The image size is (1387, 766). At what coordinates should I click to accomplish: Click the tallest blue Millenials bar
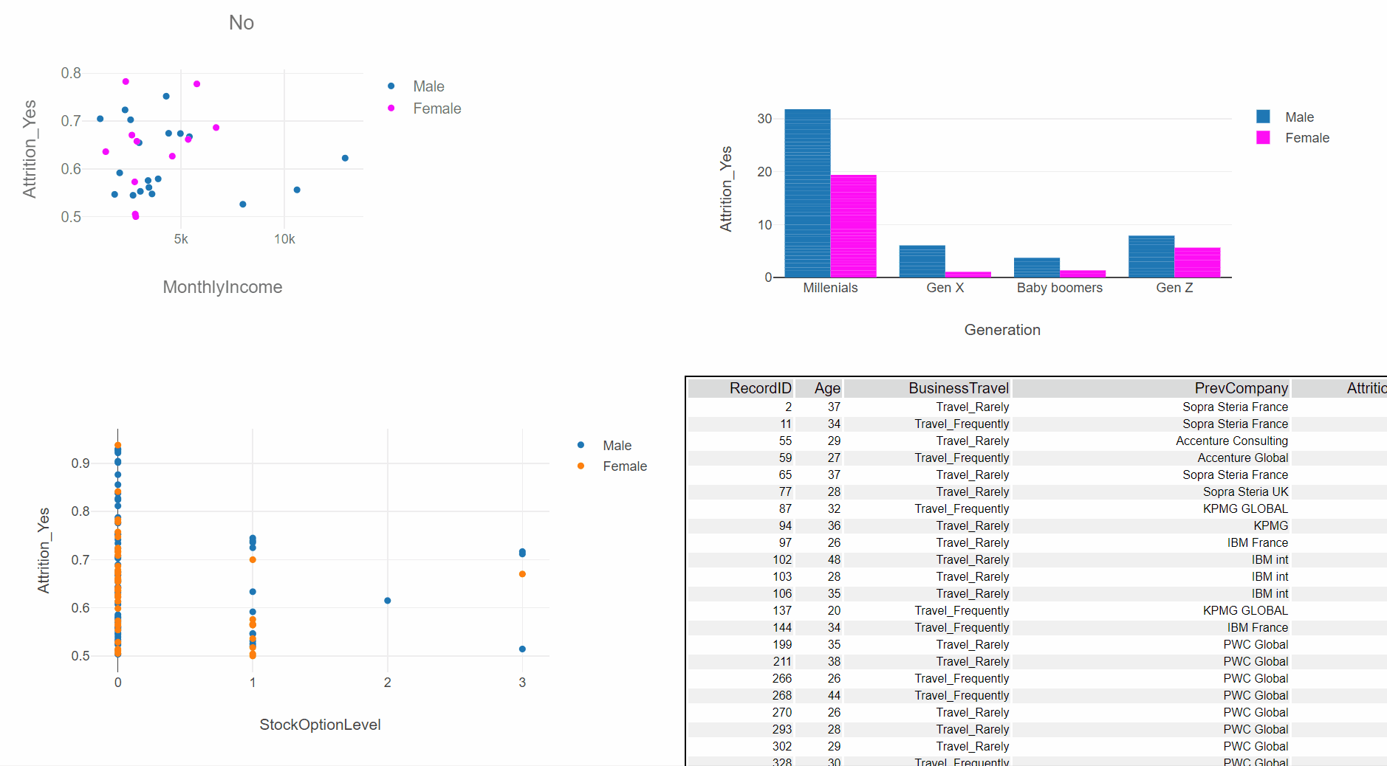tap(806, 192)
